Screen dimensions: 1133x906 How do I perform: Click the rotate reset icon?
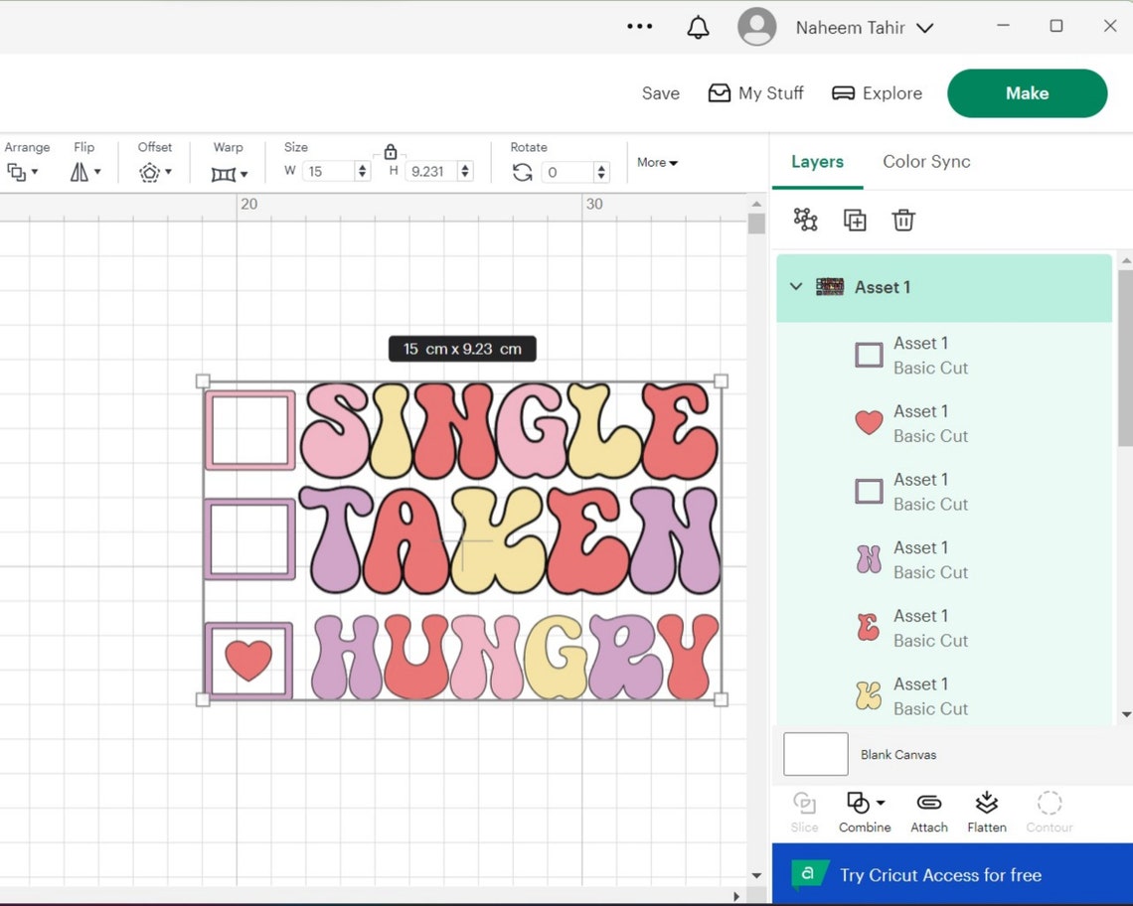click(522, 171)
